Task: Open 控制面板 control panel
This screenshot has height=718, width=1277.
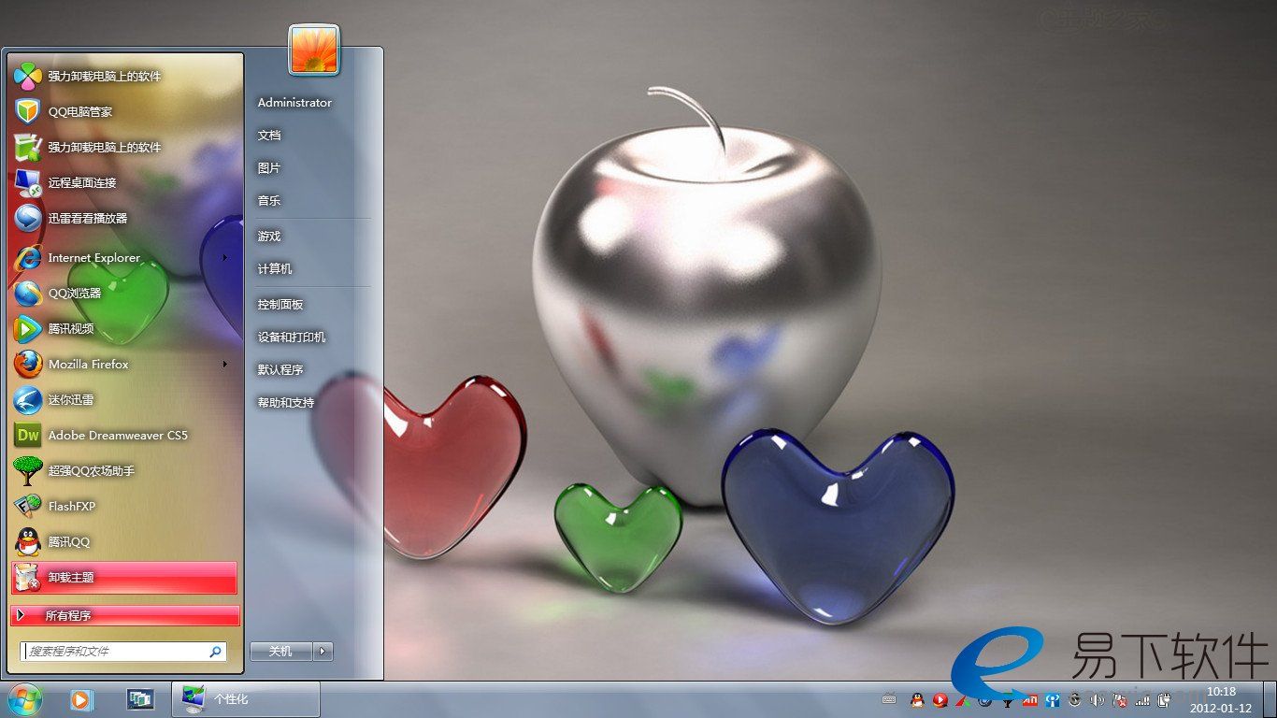Action: click(x=280, y=305)
